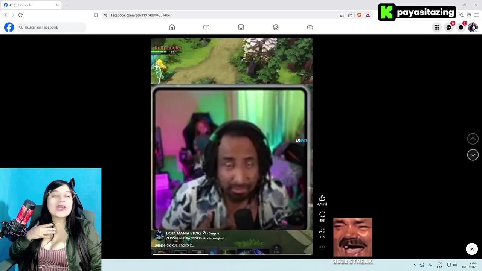Open Leo AI sparkle icon
The width and height of the screenshot is (482, 271).
tap(461, 15)
